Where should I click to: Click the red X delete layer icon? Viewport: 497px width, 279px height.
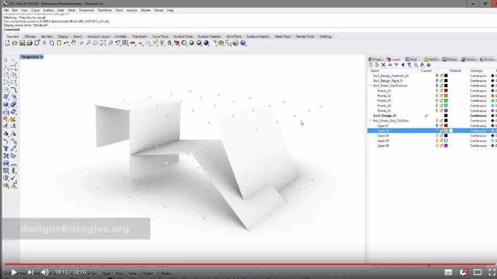point(384,65)
